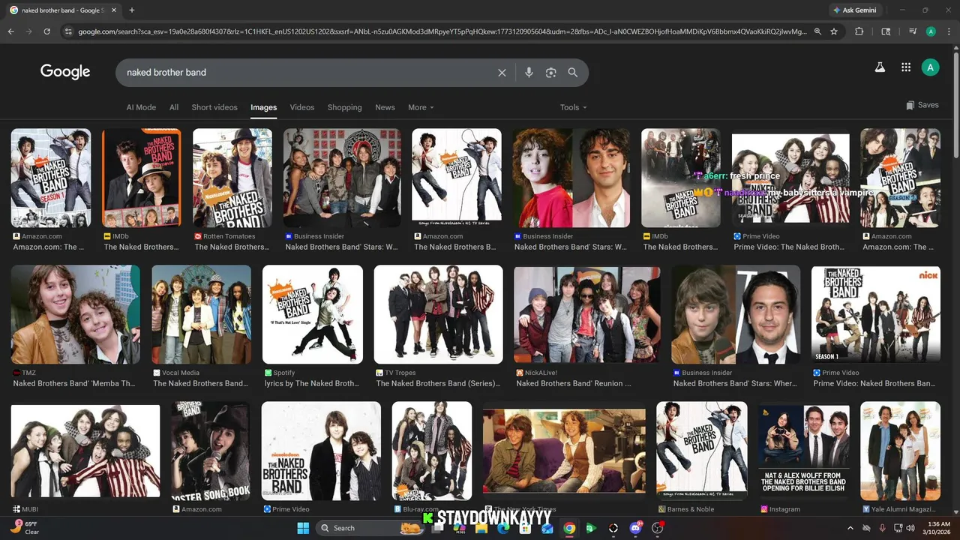Open Google Play Games in taskbar

coord(591,528)
